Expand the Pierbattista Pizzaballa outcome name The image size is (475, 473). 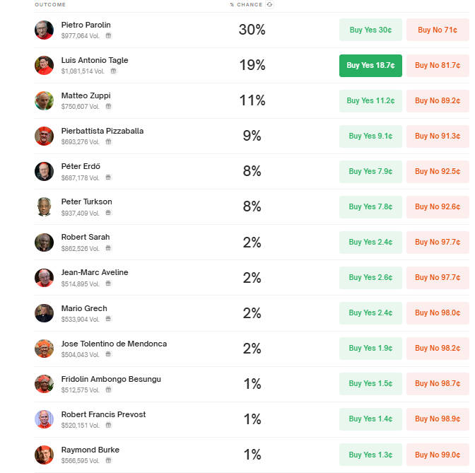tap(102, 131)
